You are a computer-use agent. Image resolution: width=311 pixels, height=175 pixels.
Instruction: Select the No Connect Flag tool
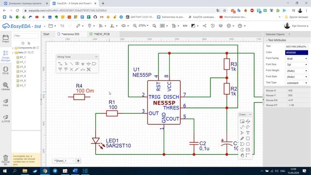coord(71,69)
